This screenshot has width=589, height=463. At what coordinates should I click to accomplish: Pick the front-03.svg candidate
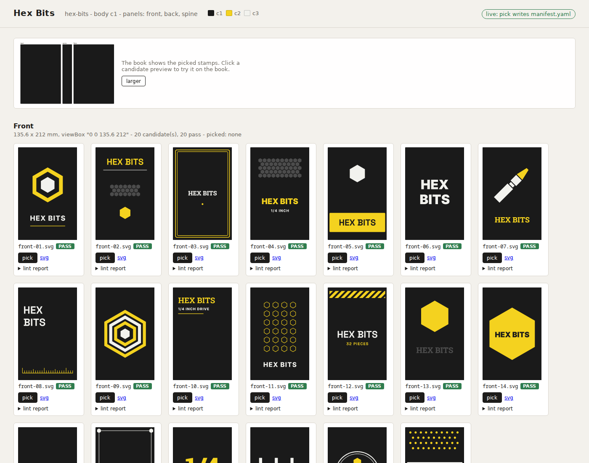(x=183, y=258)
